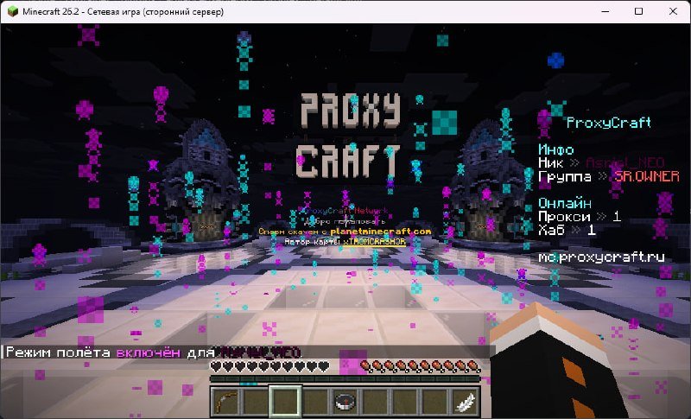The height and width of the screenshot is (419, 691).
Task: Select the compass in the hotbar
Action: click(345, 402)
